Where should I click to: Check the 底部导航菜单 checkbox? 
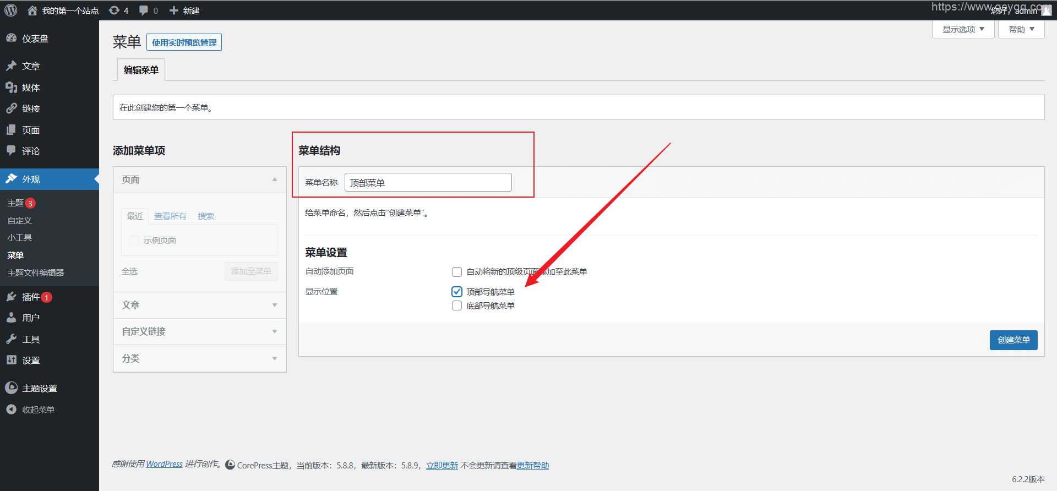[x=457, y=306]
